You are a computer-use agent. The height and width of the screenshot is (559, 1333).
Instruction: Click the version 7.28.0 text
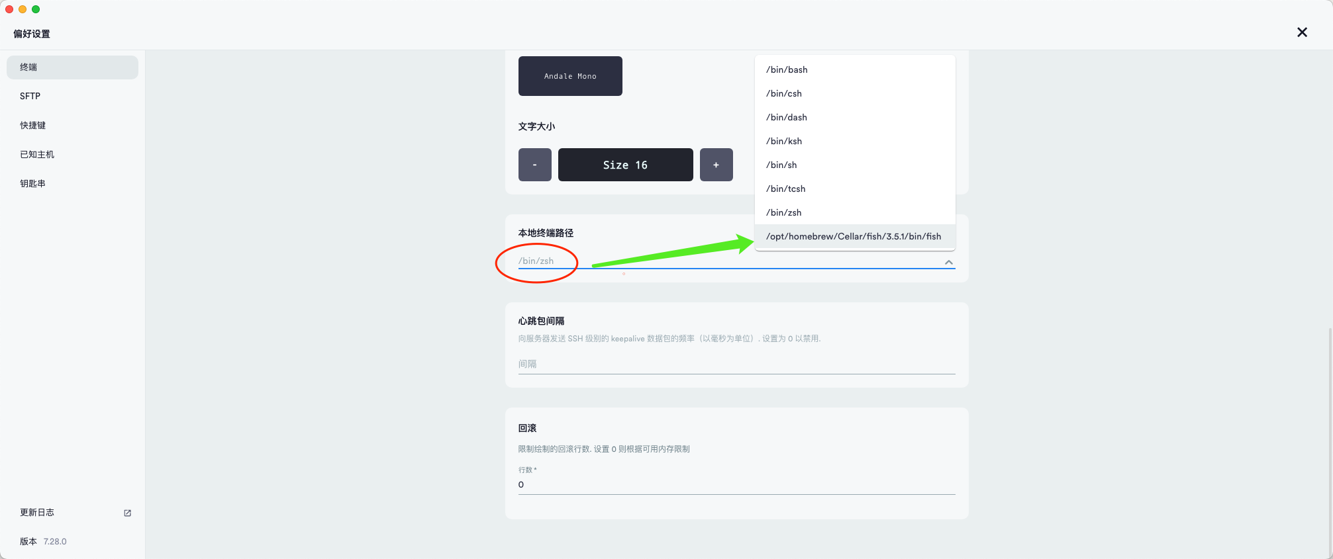[x=55, y=541]
